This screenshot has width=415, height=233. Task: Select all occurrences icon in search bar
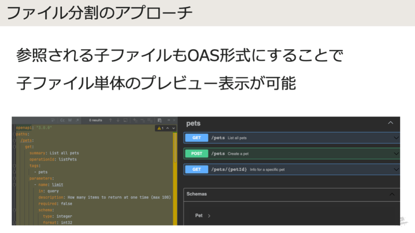click(x=150, y=120)
